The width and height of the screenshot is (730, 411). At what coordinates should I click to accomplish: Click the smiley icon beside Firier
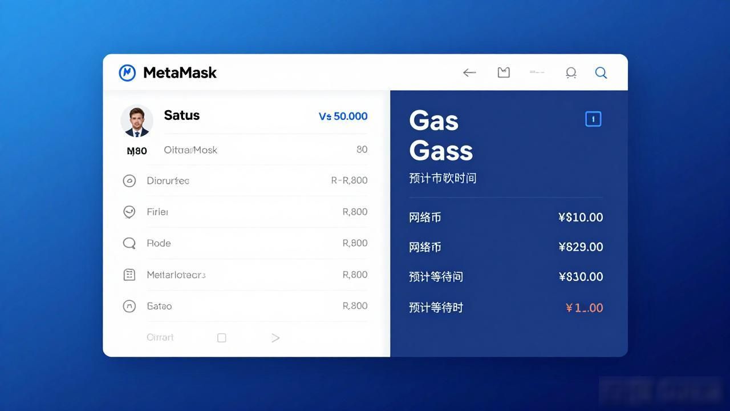[129, 212]
